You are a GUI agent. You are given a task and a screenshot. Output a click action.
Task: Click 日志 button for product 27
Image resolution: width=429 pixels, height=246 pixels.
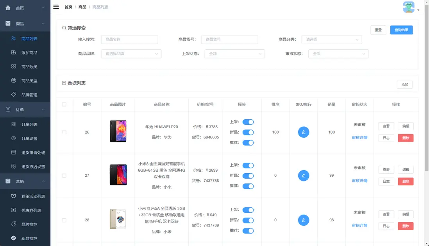click(386, 181)
